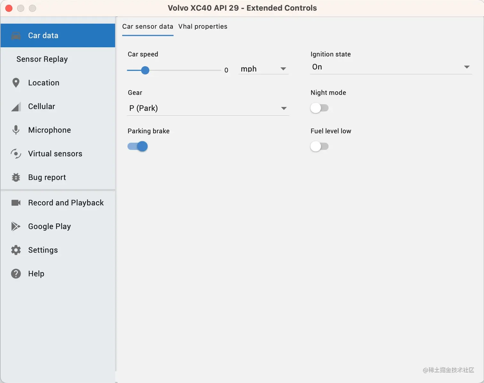Click the car icon beside Car data
Screen dimensions: 484x383
pyautogui.click(x=16, y=36)
